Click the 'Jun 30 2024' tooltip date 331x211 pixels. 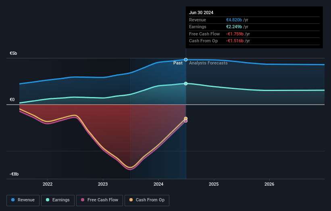[201, 12]
